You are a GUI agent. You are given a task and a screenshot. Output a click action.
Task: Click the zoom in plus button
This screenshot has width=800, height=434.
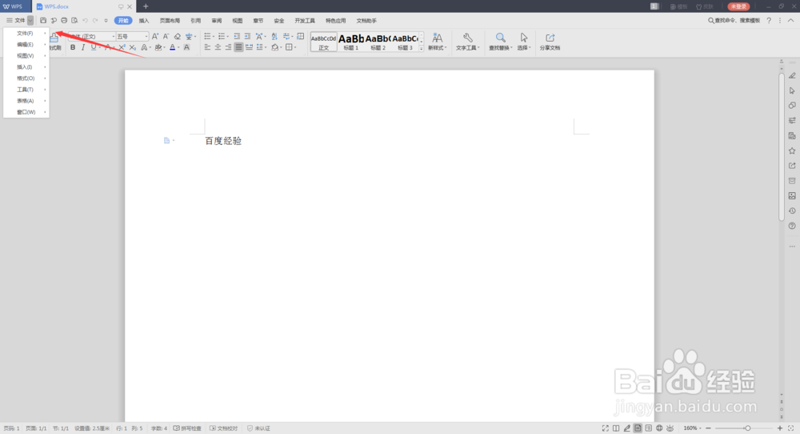click(779, 428)
